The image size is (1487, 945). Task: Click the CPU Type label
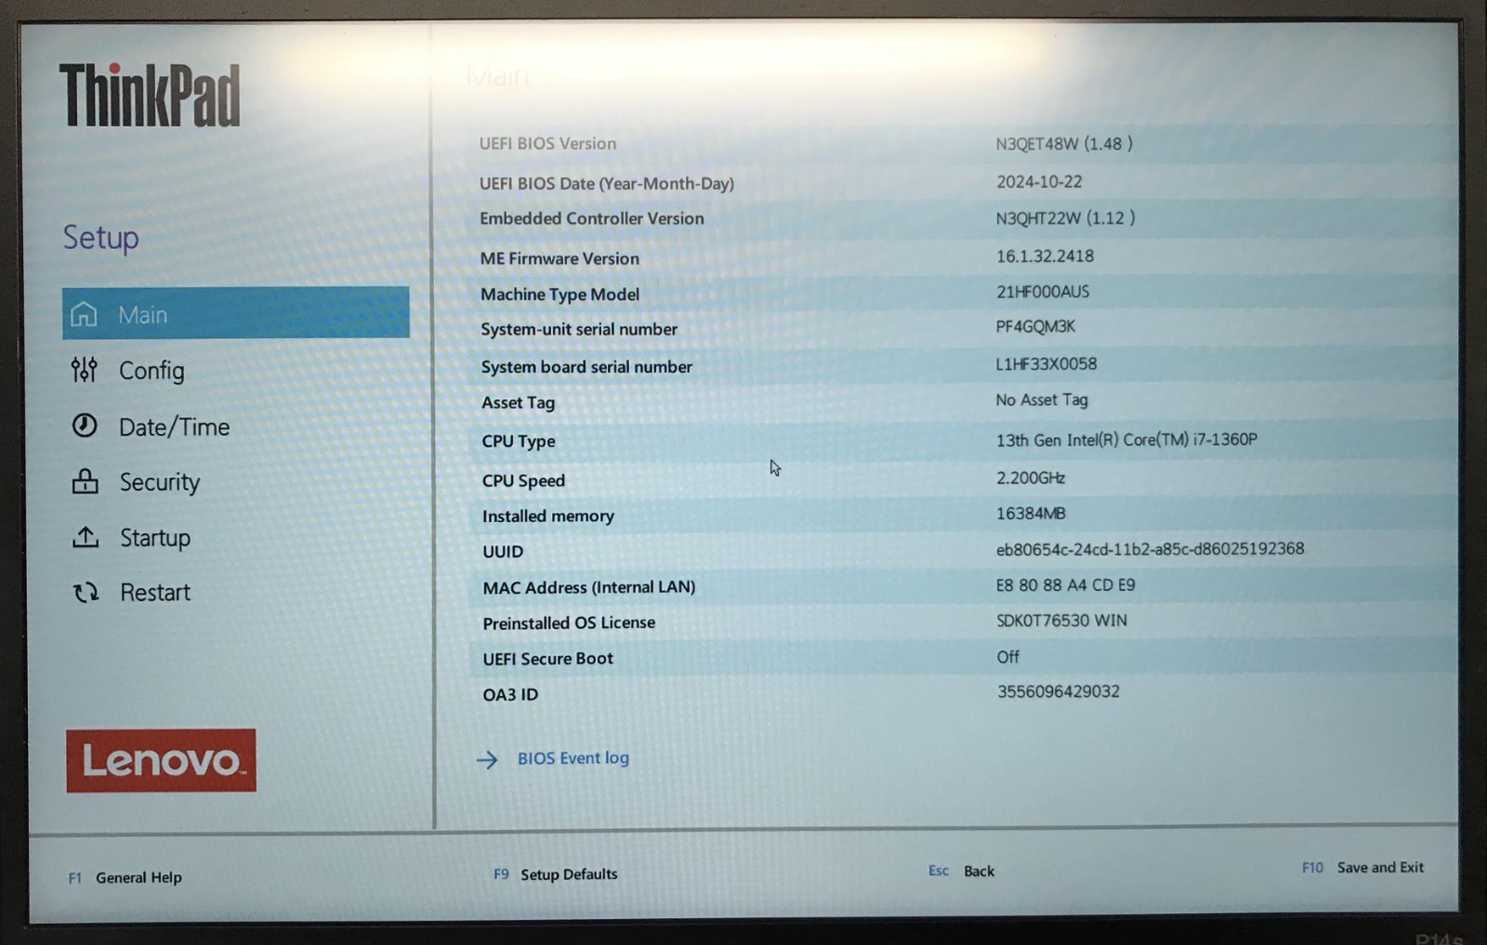(519, 441)
